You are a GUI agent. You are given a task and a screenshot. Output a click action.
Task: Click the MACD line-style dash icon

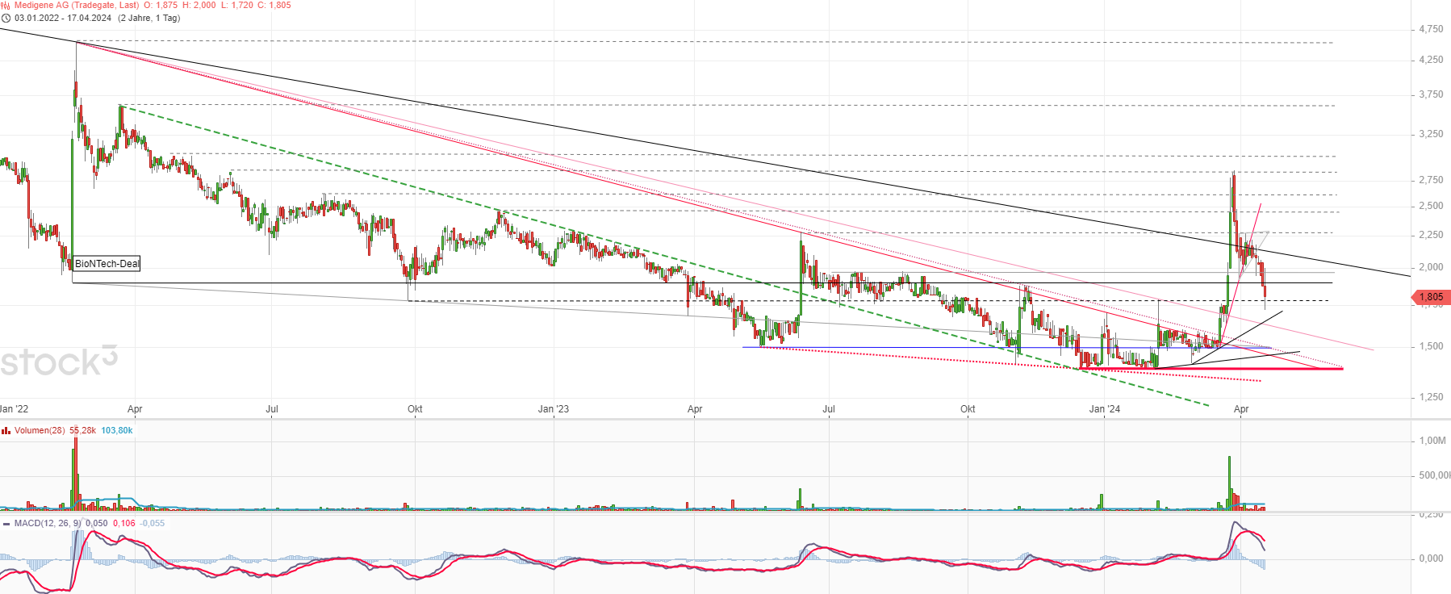tap(6, 523)
